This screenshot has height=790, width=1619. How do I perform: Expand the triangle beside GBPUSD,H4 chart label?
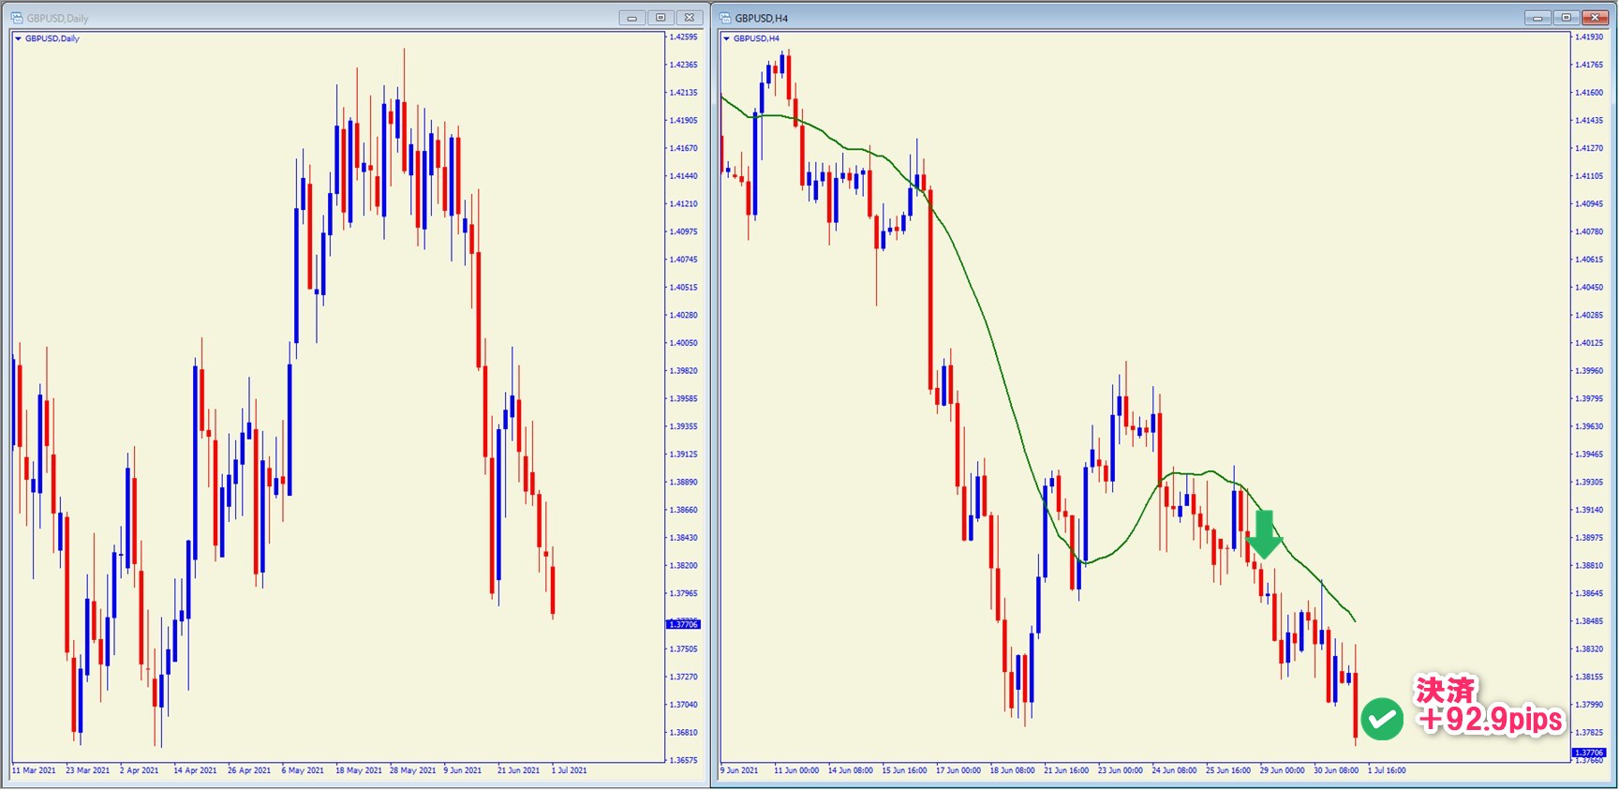click(726, 38)
